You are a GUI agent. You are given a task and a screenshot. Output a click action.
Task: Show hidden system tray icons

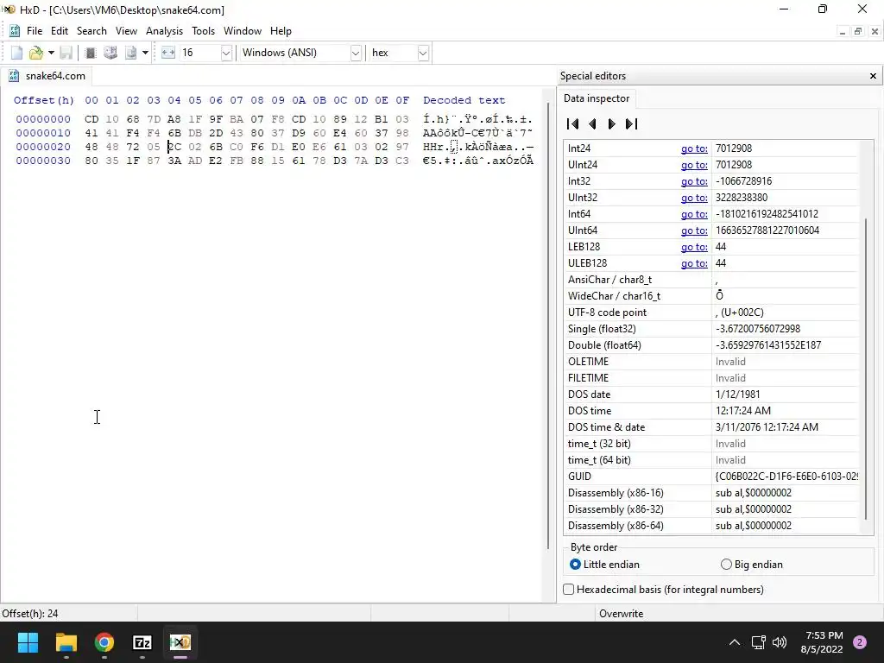tap(735, 642)
